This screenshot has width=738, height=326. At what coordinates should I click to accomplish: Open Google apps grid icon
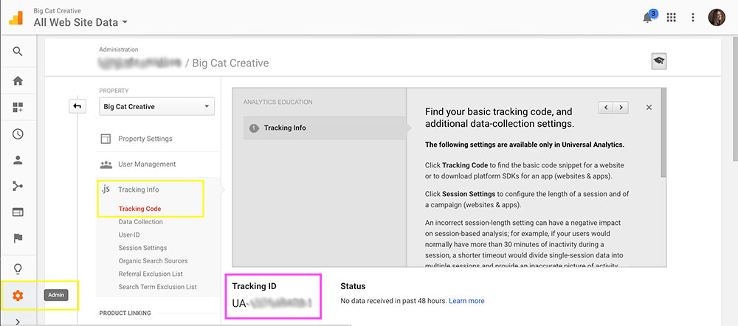pos(671,18)
